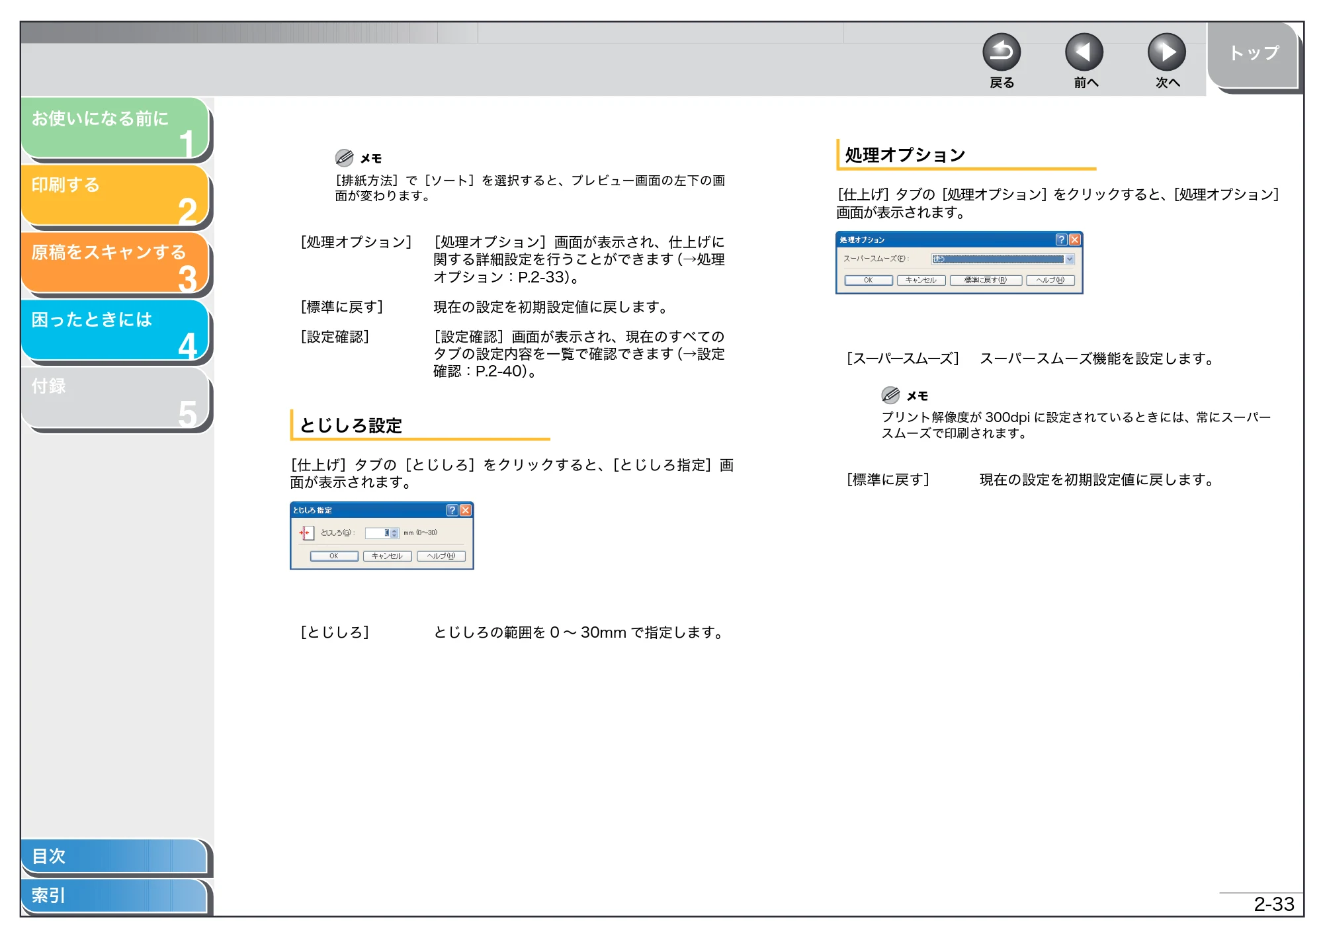
Task: Go to next page with 次へ icon
Action: (x=1166, y=52)
